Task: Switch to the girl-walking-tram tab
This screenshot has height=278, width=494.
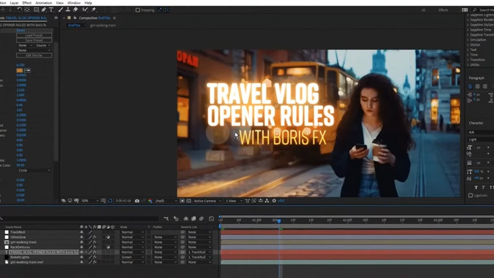Action: point(103,25)
